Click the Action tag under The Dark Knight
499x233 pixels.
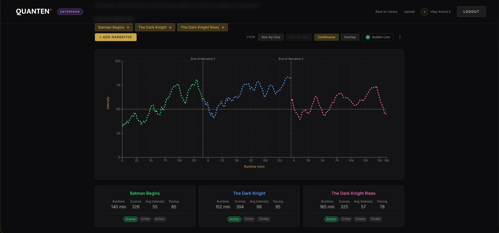point(234,219)
